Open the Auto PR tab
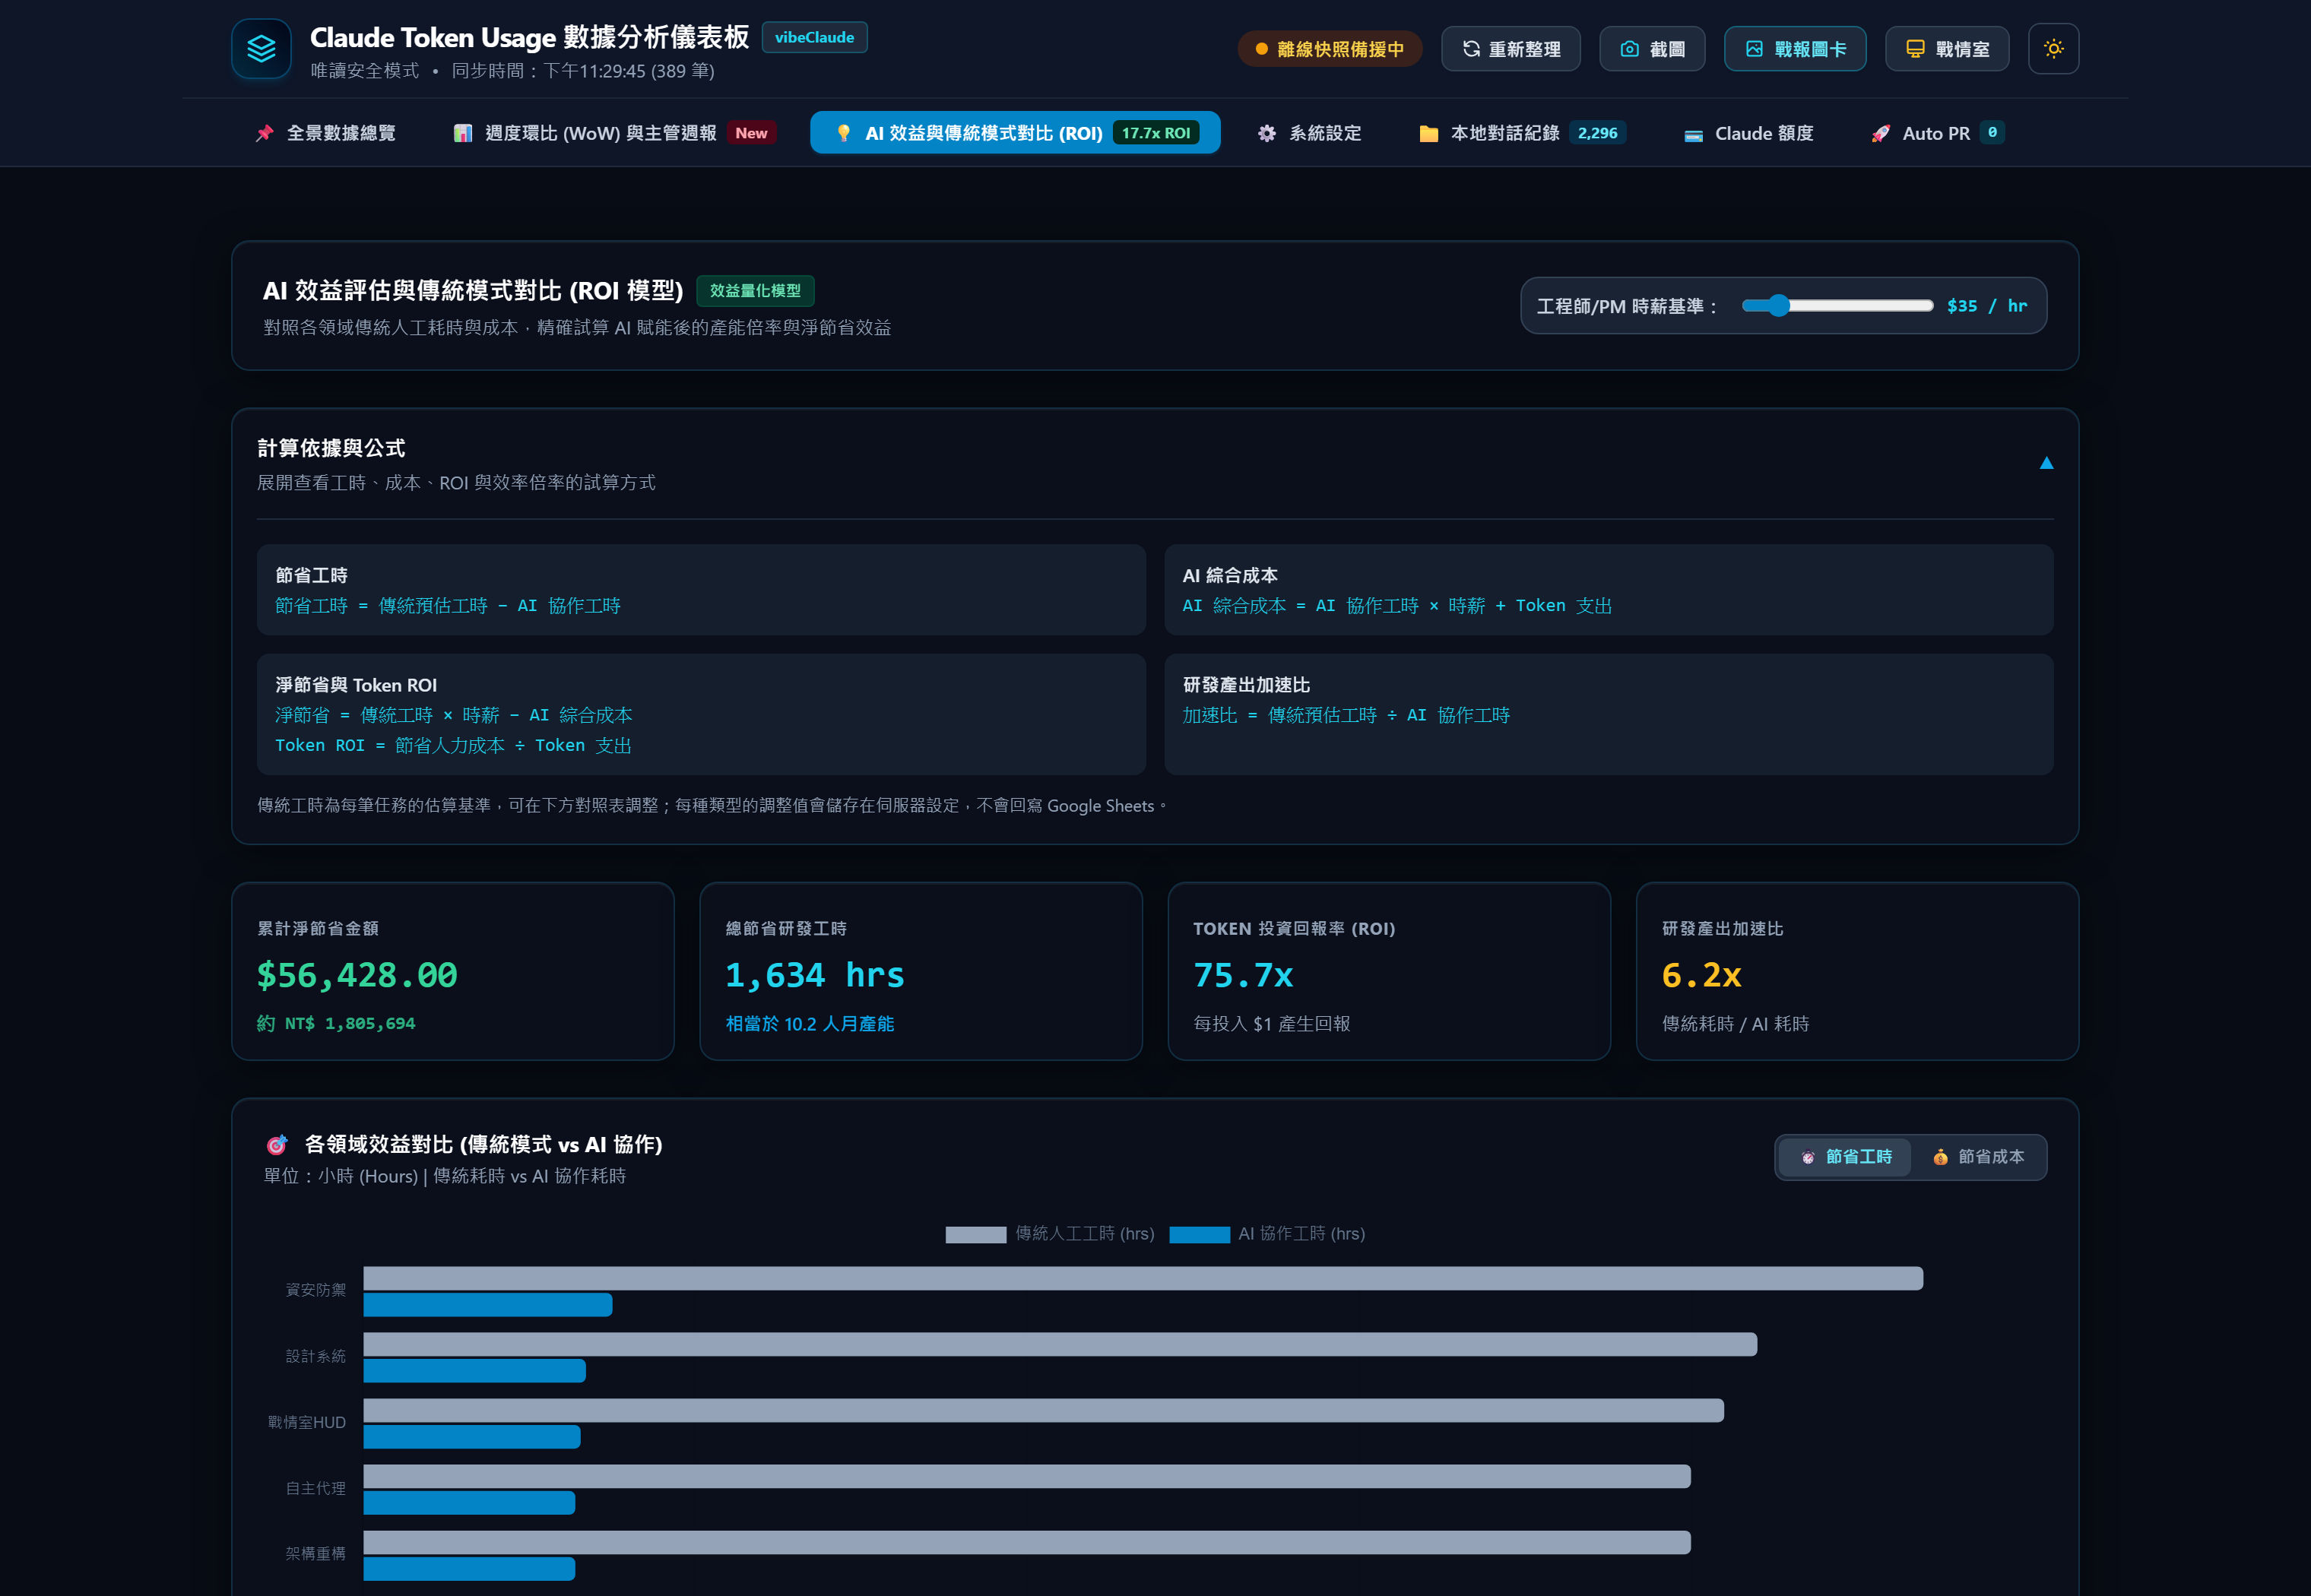The image size is (2311, 1596). pyautogui.click(x=1937, y=133)
